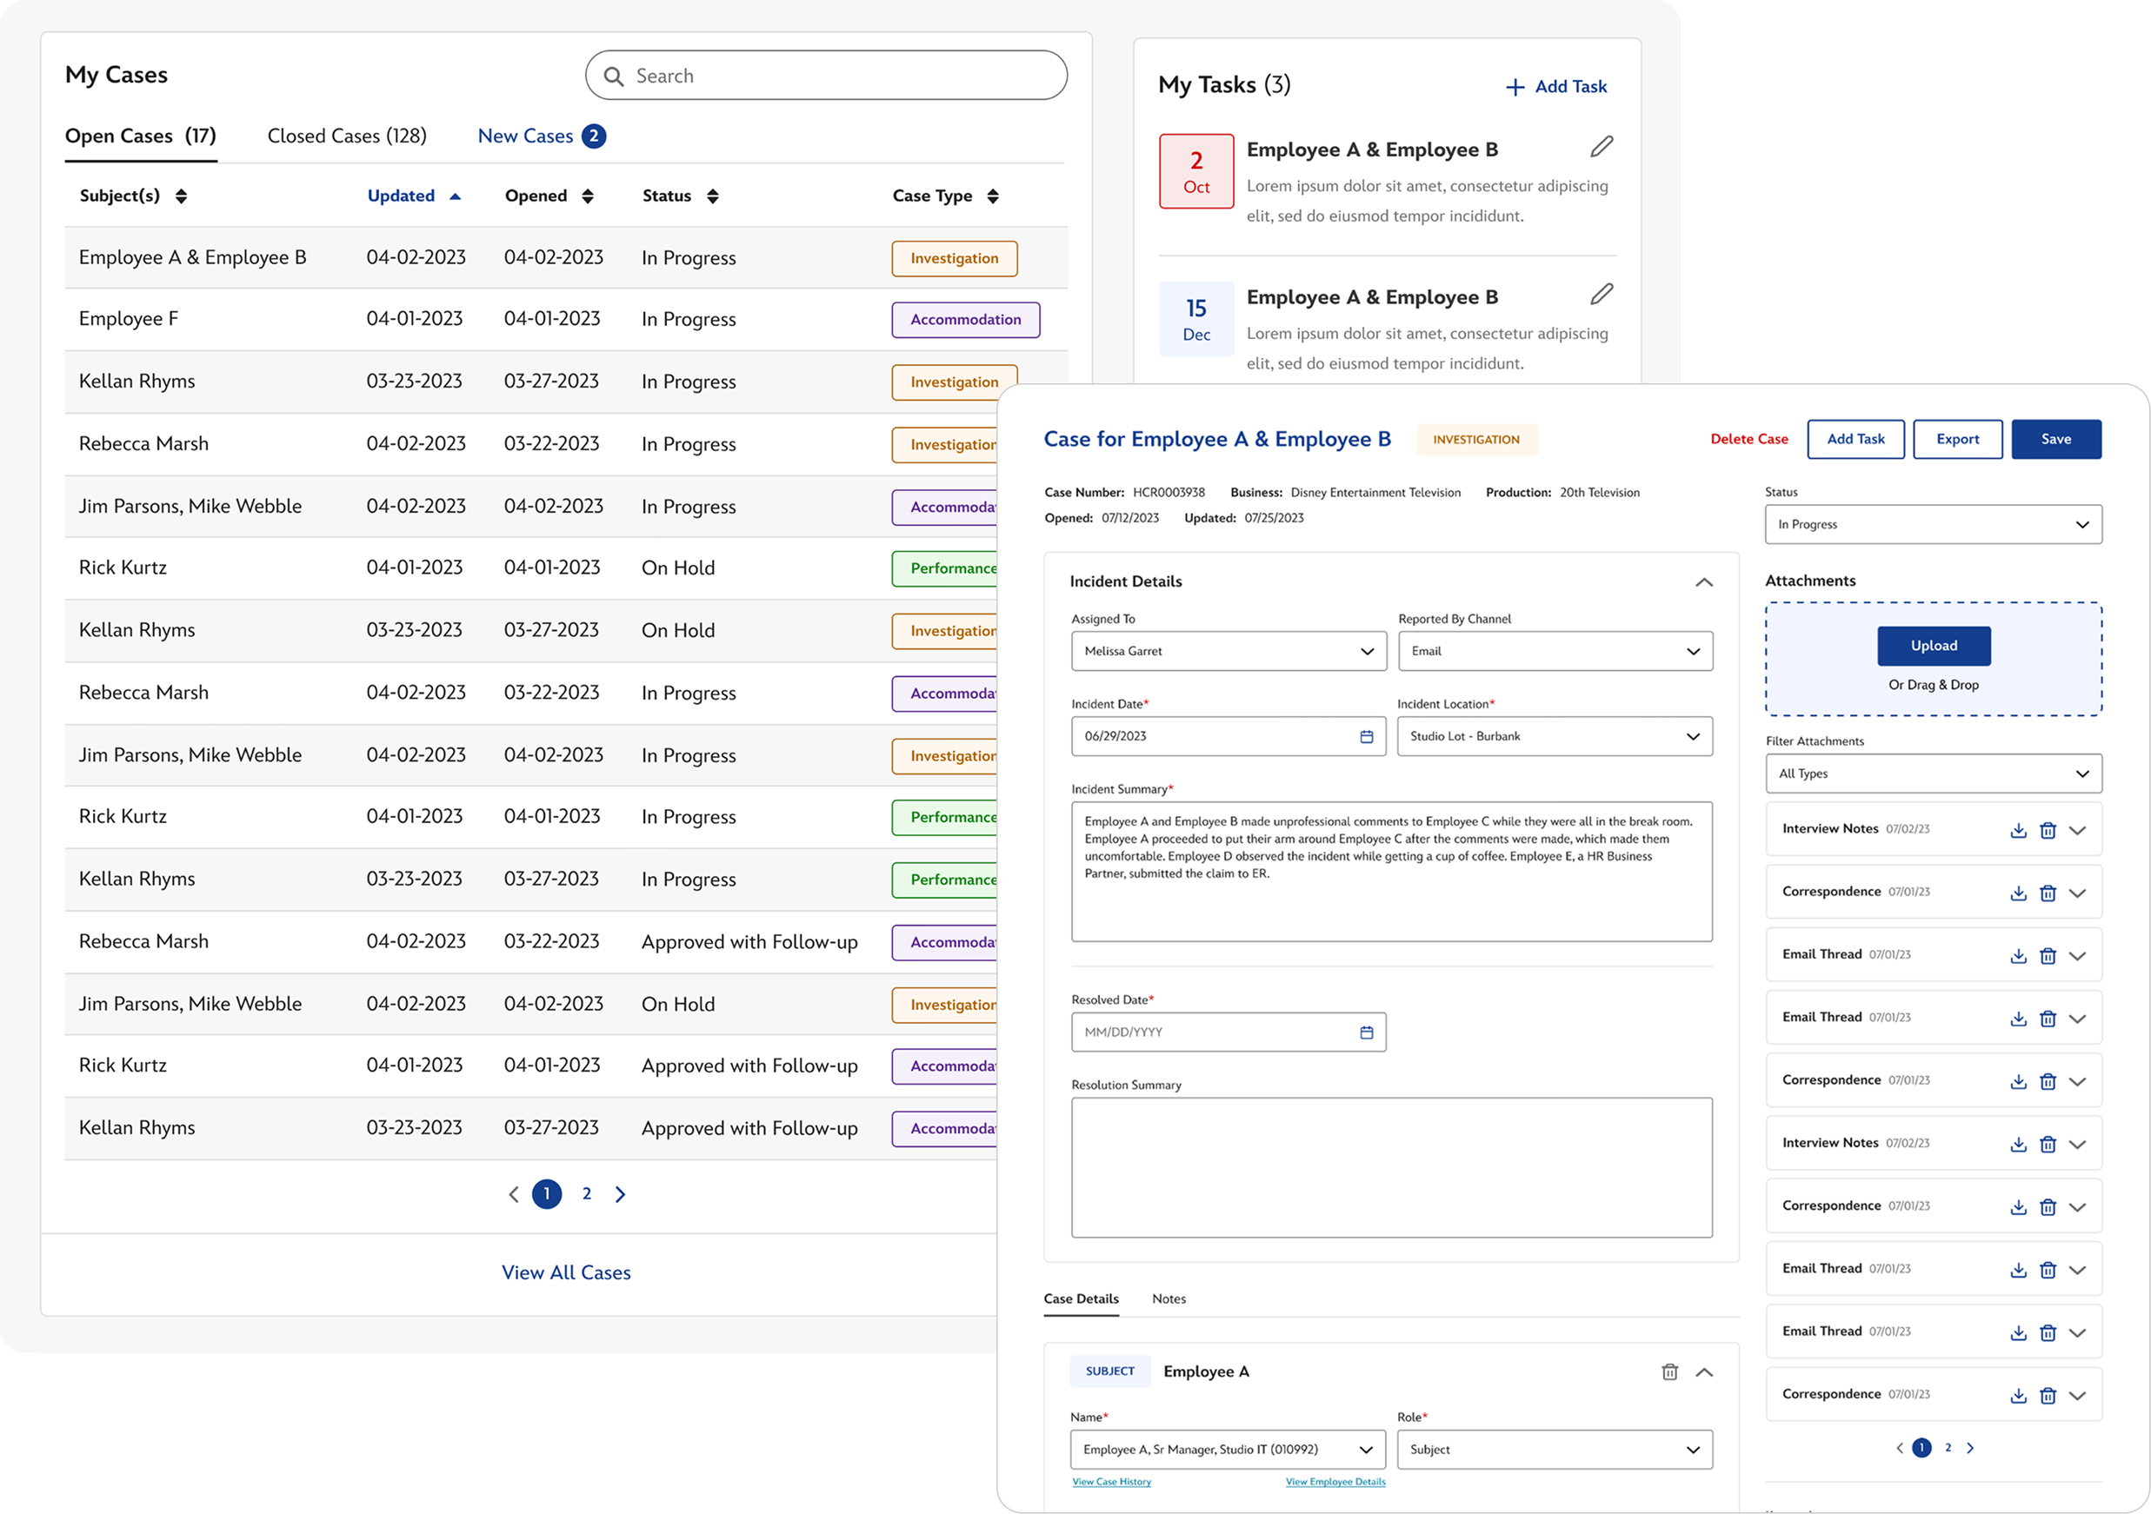Open the Status dropdown showing In Progress
Screen dimensions: 2151x1514
coord(1933,524)
